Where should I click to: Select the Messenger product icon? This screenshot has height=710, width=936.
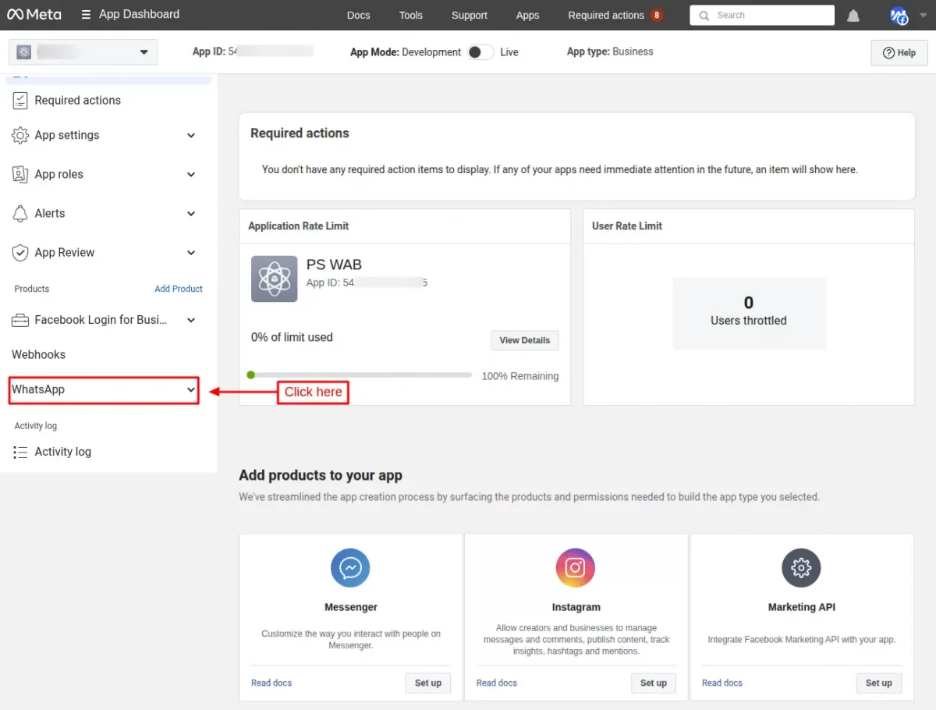350,567
